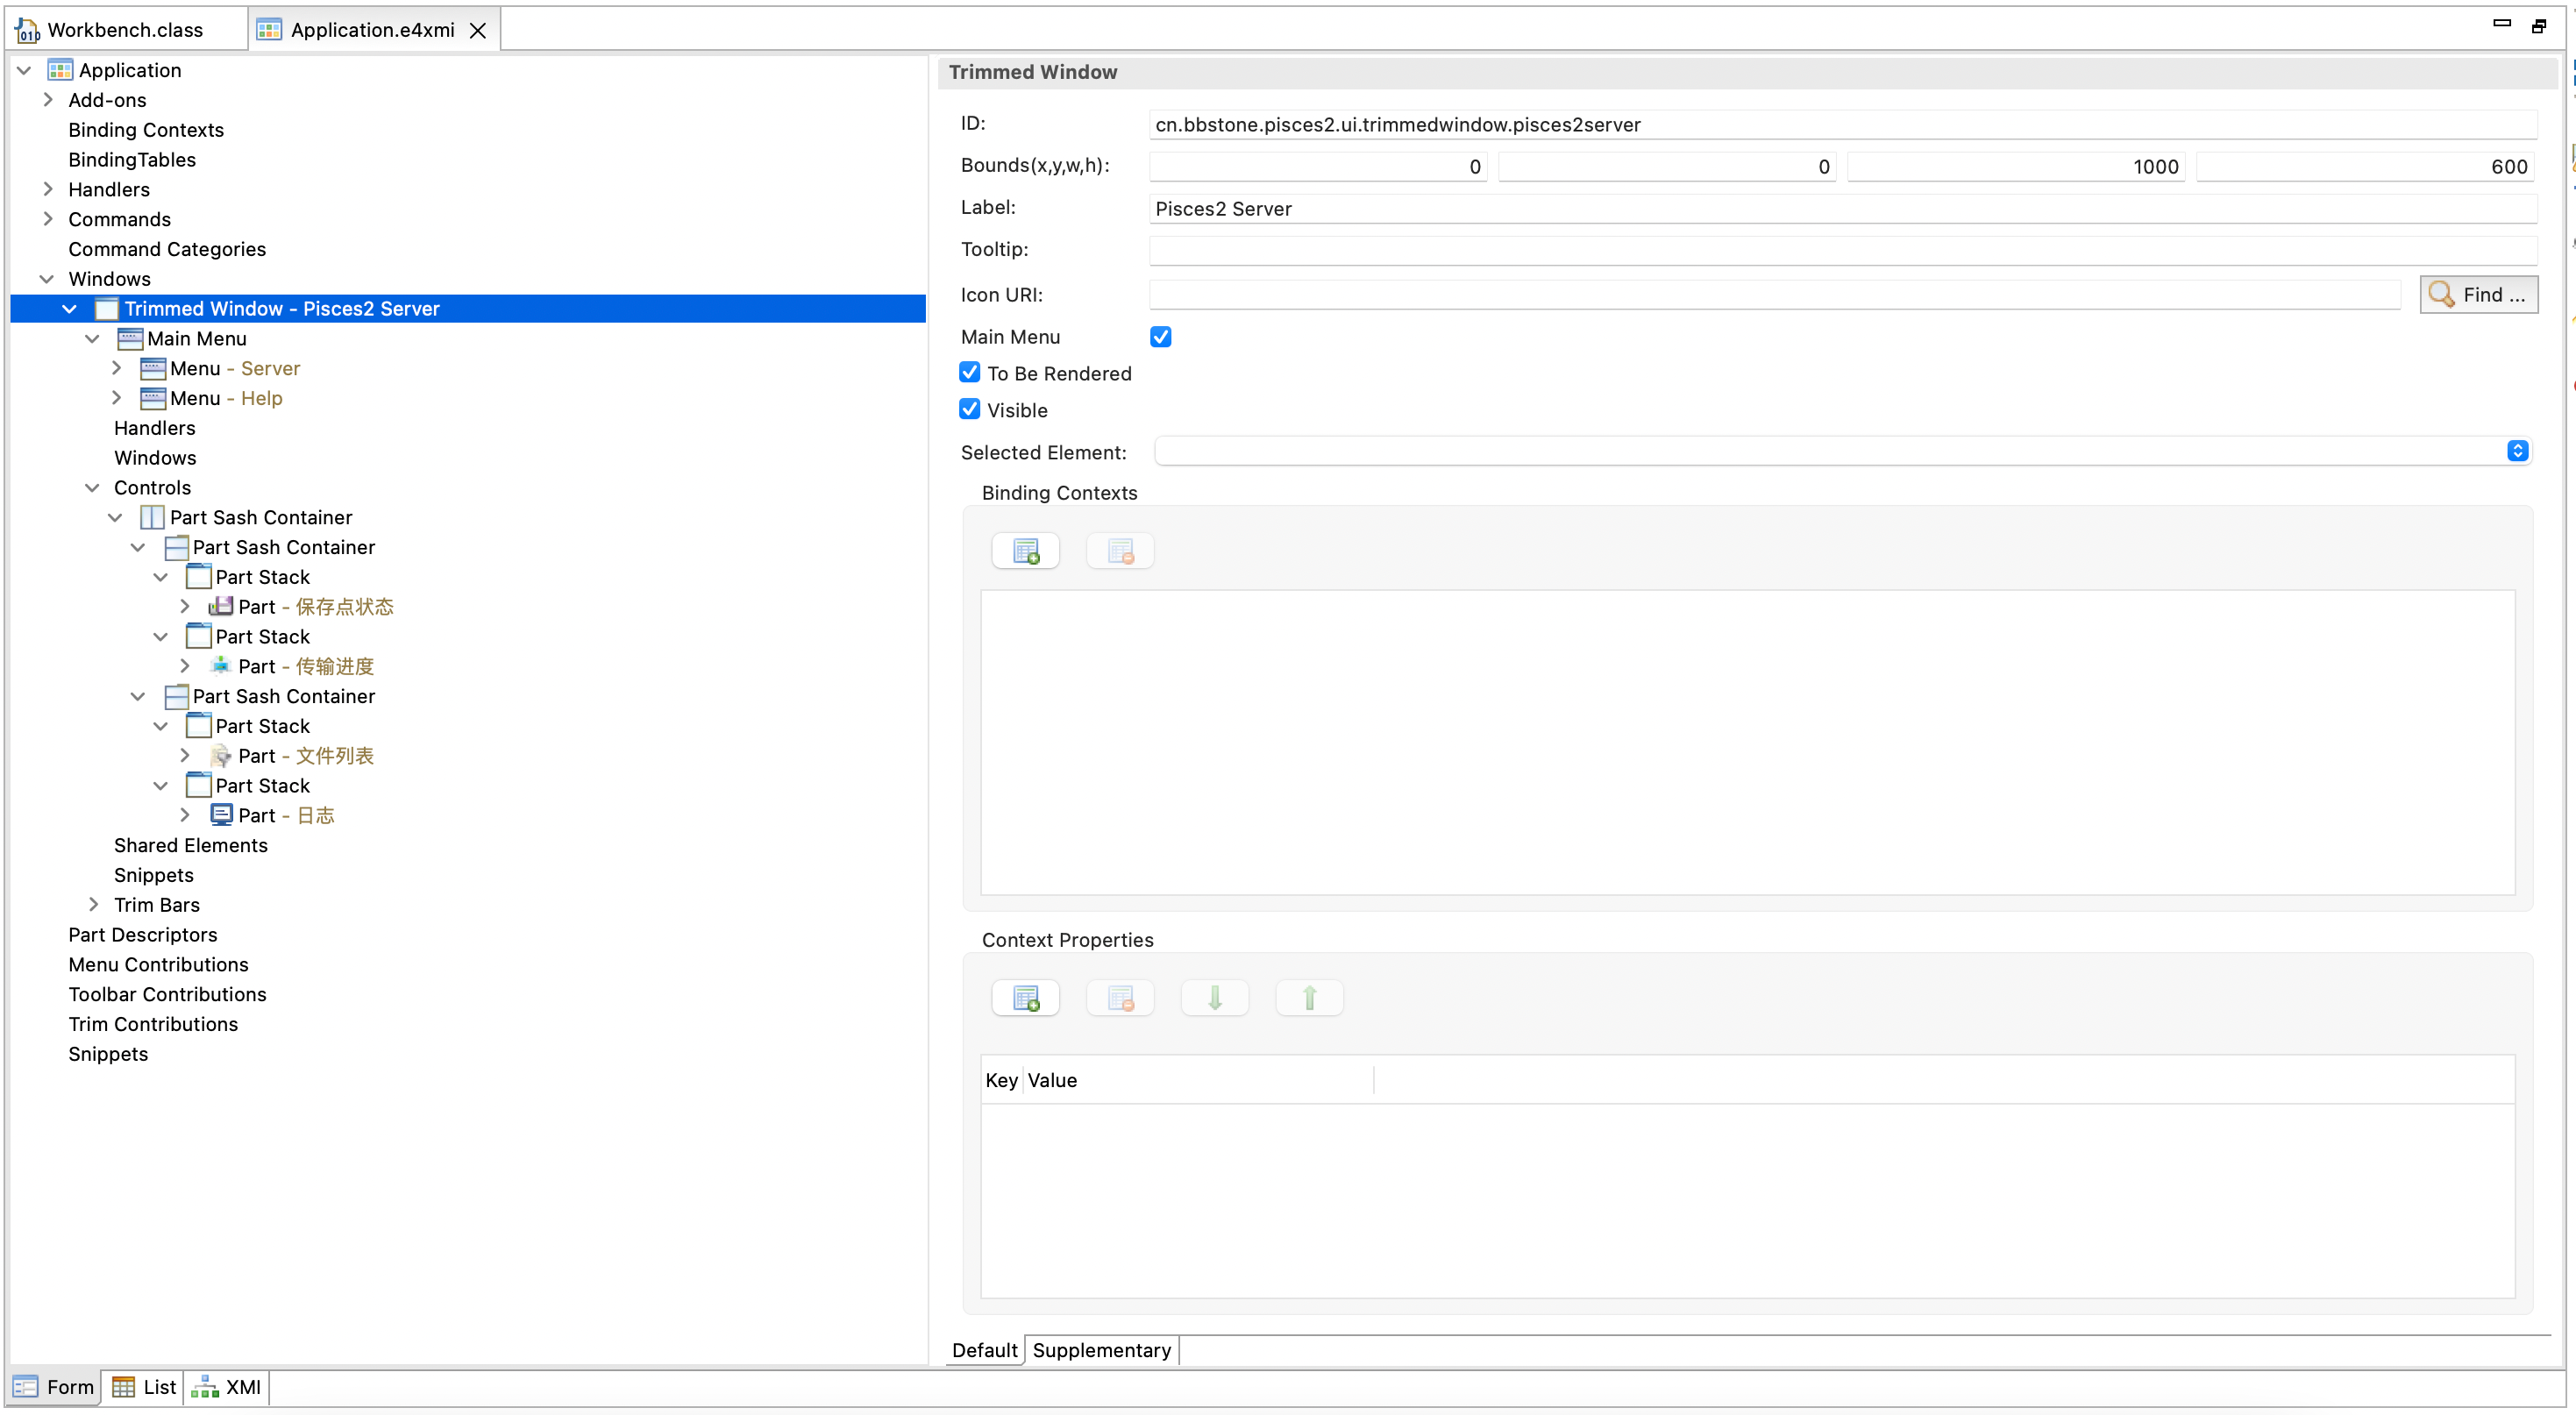Image resolution: width=2576 pixels, height=1415 pixels.
Task: Click remove icon in Context Properties section
Action: (x=1119, y=998)
